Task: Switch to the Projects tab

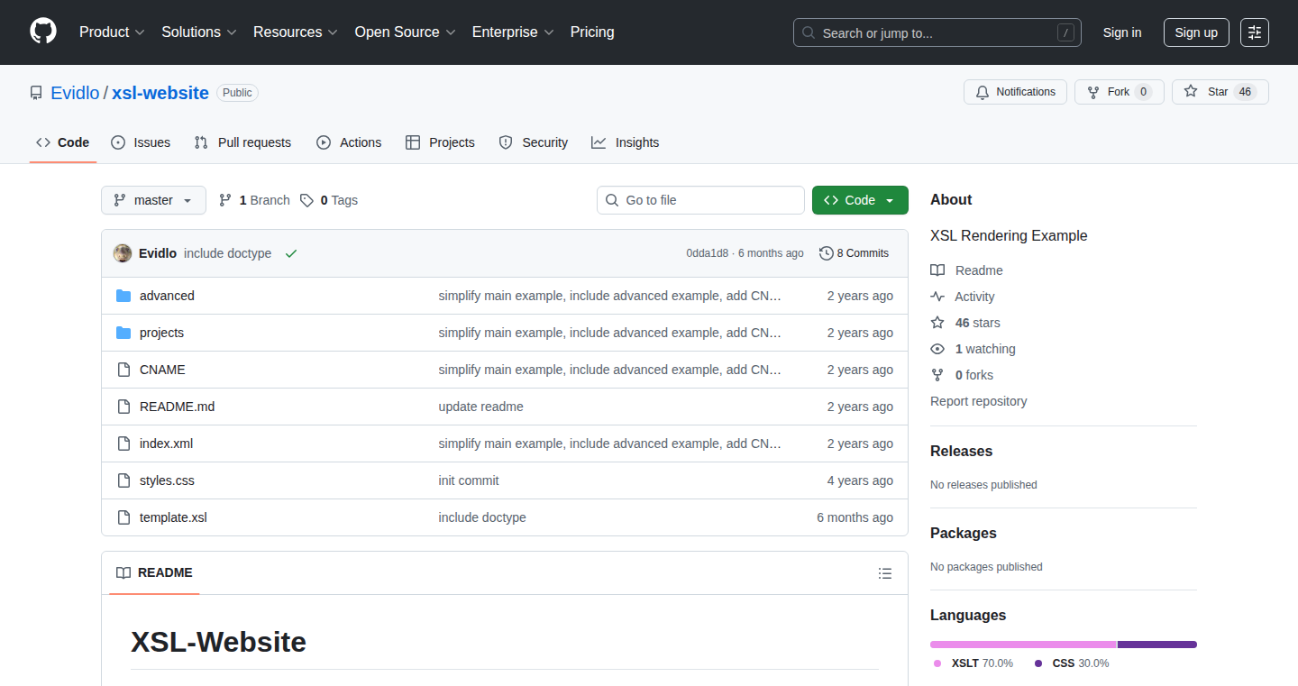Action: coord(440,142)
